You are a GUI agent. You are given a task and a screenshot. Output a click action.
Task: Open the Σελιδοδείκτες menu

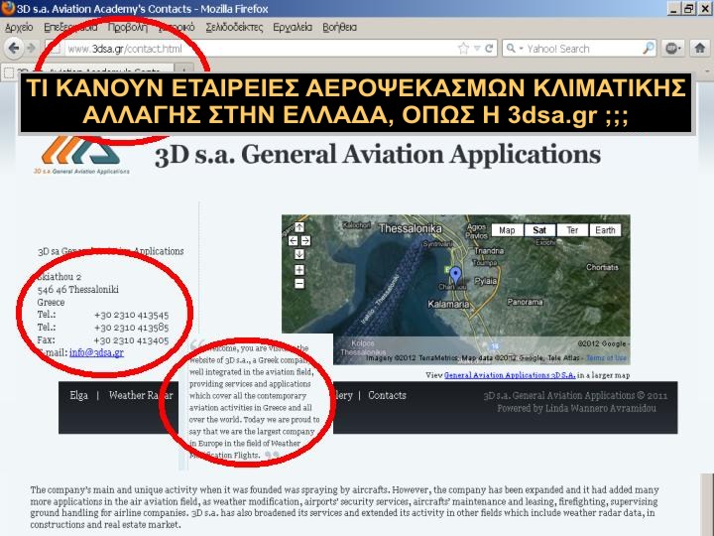click(x=234, y=28)
